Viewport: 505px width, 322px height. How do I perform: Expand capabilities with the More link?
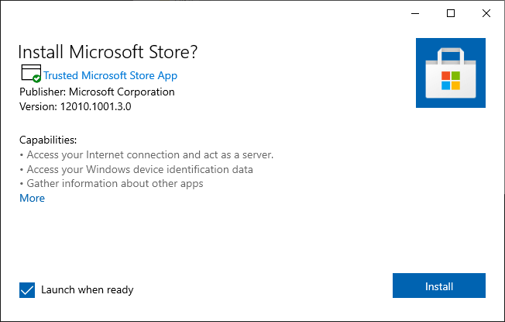coord(33,198)
